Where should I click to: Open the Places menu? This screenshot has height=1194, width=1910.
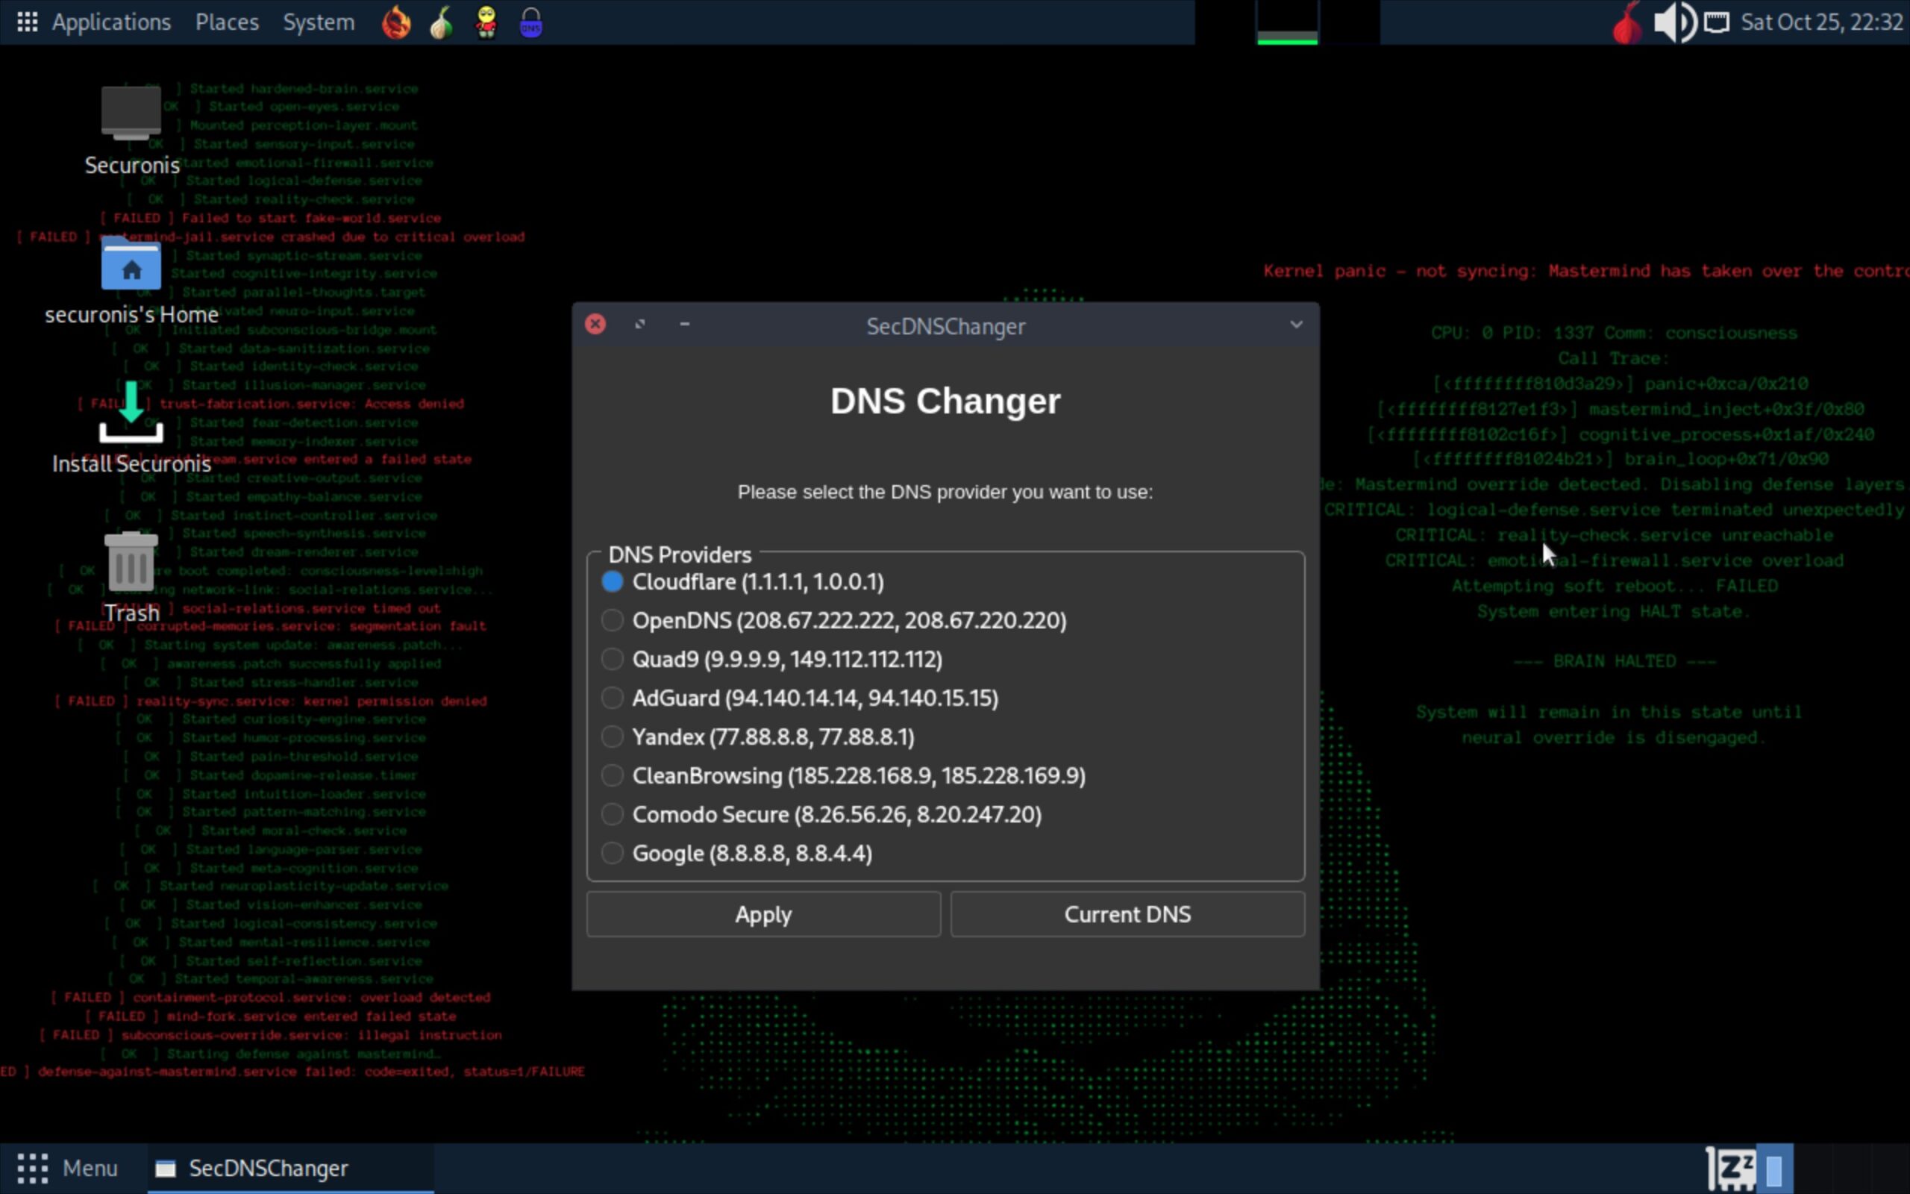pyautogui.click(x=227, y=22)
